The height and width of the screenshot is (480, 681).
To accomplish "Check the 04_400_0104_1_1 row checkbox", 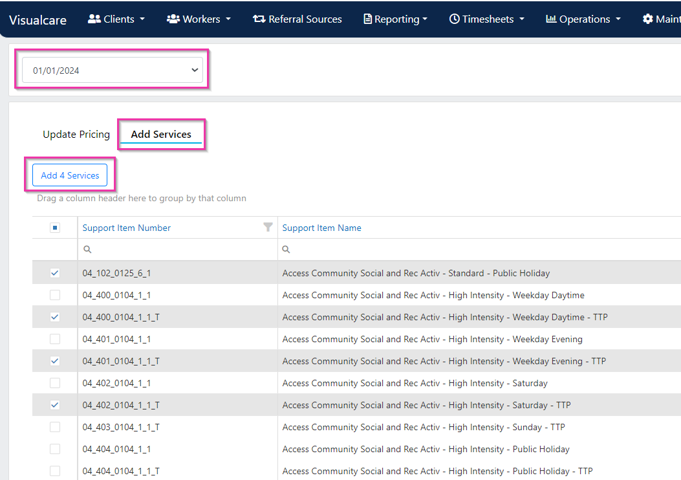I will pos(55,295).
